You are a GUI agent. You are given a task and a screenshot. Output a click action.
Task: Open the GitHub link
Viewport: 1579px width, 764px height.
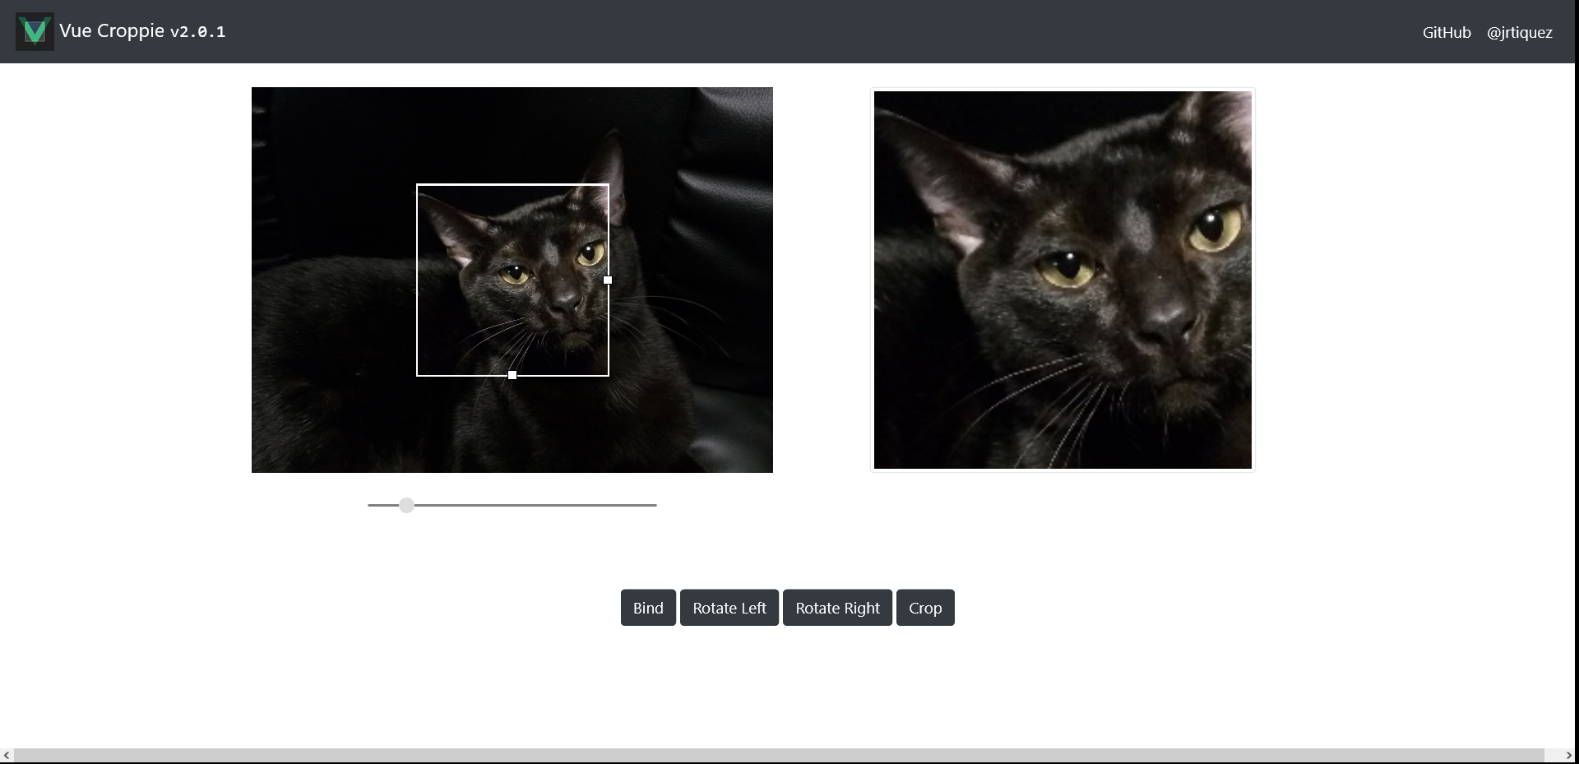click(x=1447, y=32)
